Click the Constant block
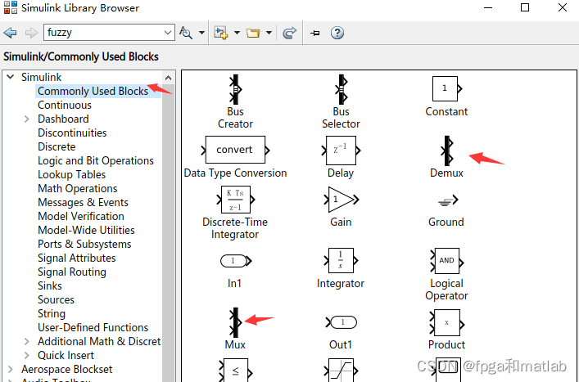The height and width of the screenshot is (382, 579). tap(447, 88)
